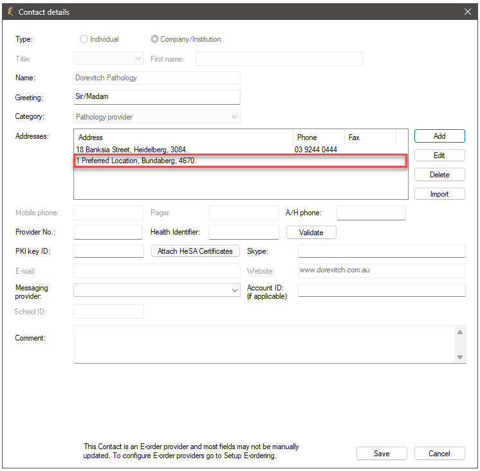Image resolution: width=480 pixels, height=471 pixels.
Task: Click the application icon in title bar
Action: [10, 12]
